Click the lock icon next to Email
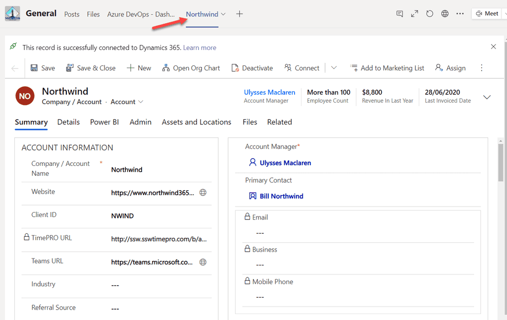The height and width of the screenshot is (320, 507). point(248,216)
